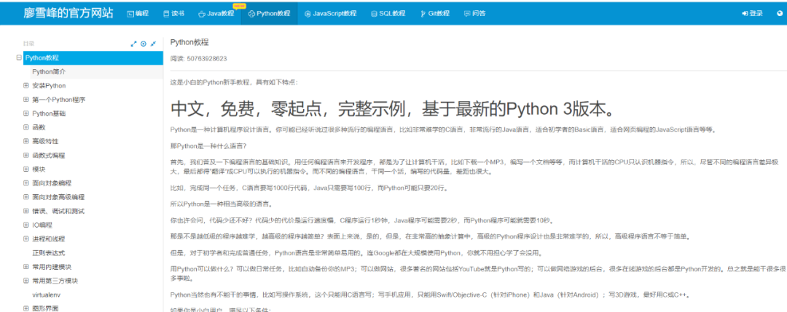Expand the 常用内建模块 section
The height and width of the screenshot is (312, 787).
[26, 266]
